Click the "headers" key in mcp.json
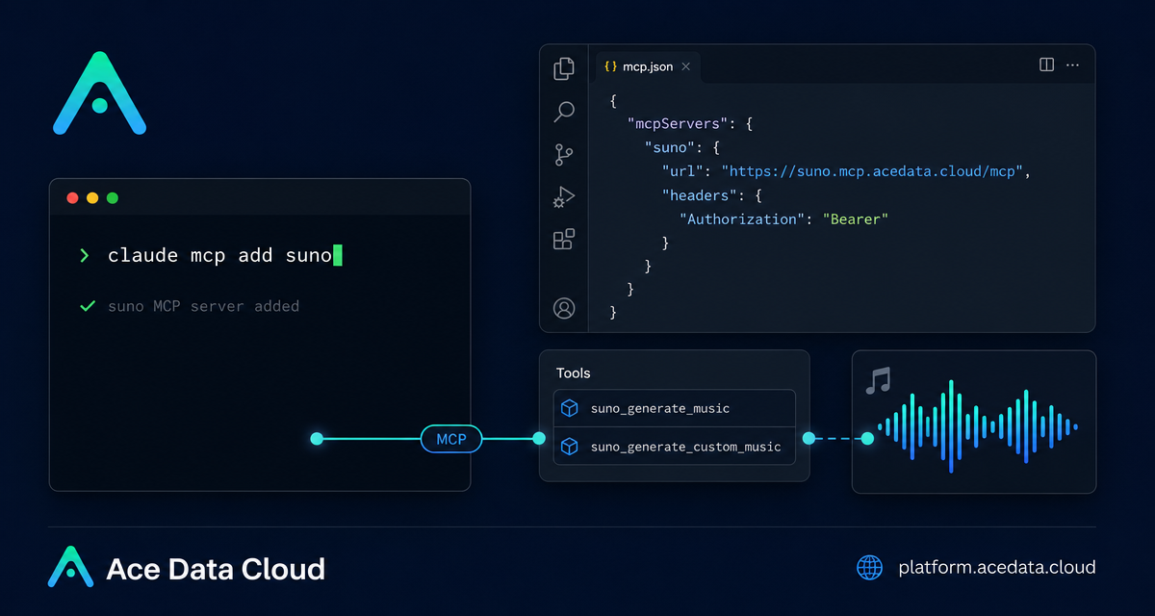 click(x=700, y=195)
